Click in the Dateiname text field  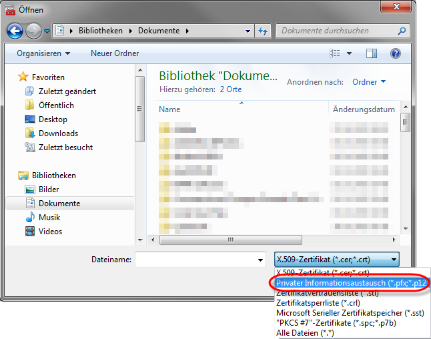tap(195, 260)
